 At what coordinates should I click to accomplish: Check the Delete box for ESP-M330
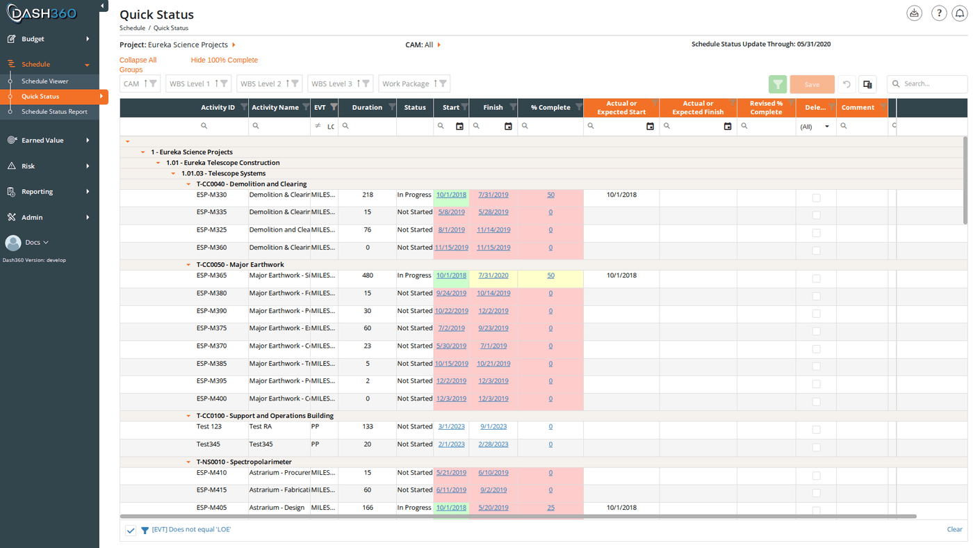(816, 198)
